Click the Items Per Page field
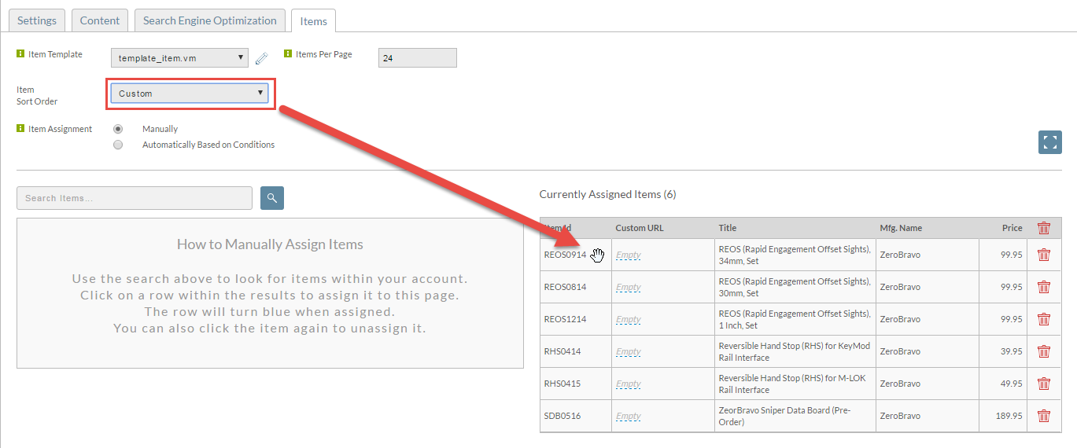The image size is (1077, 448). tap(417, 57)
